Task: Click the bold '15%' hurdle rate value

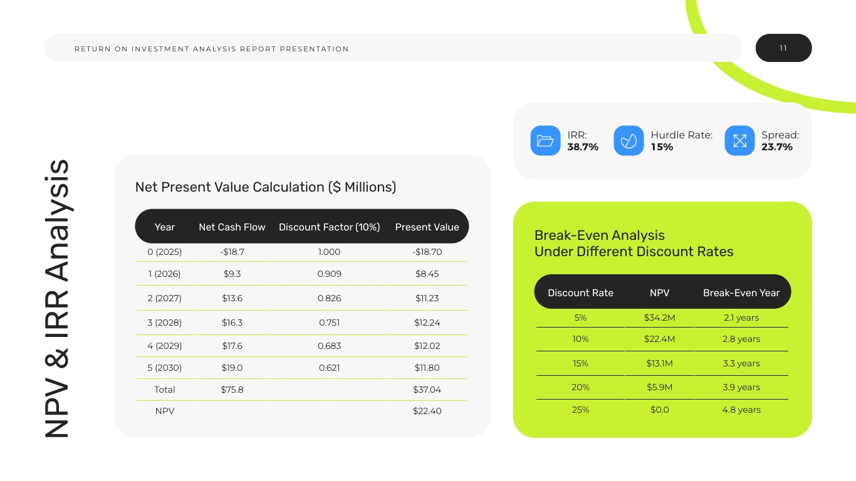Action: [x=662, y=147]
